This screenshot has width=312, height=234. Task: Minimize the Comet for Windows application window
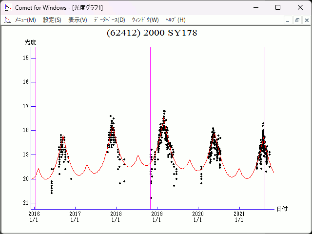pyautogui.click(x=255, y=8)
